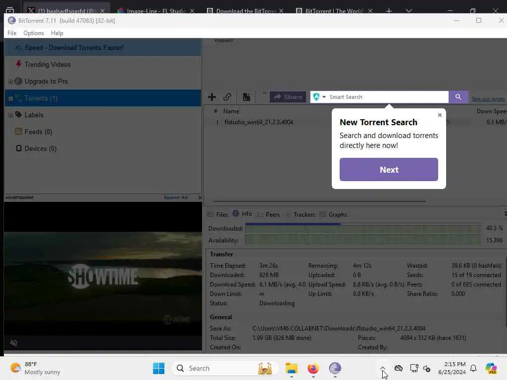The image size is (507, 380).
Task: Show hidden system tray icons chevron
Action: [x=383, y=368]
